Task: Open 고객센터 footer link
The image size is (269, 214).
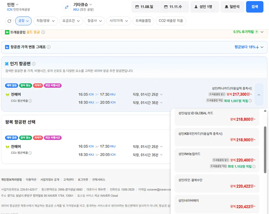Action: (68, 180)
